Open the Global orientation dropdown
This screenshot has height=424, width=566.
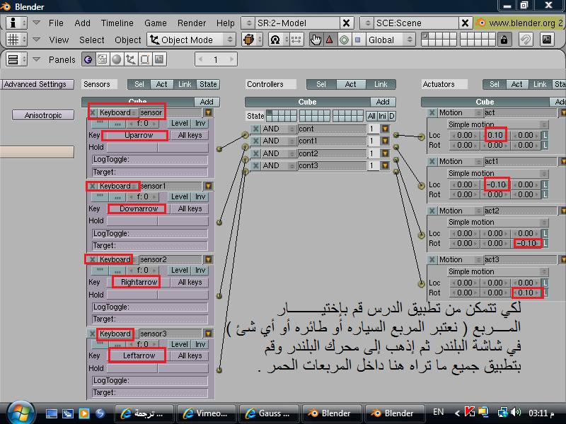click(x=391, y=40)
